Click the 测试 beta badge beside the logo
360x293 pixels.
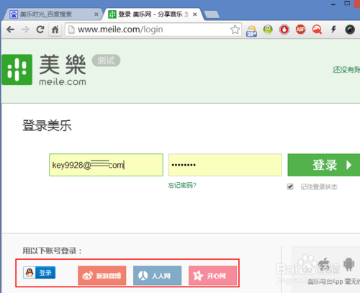pos(106,60)
